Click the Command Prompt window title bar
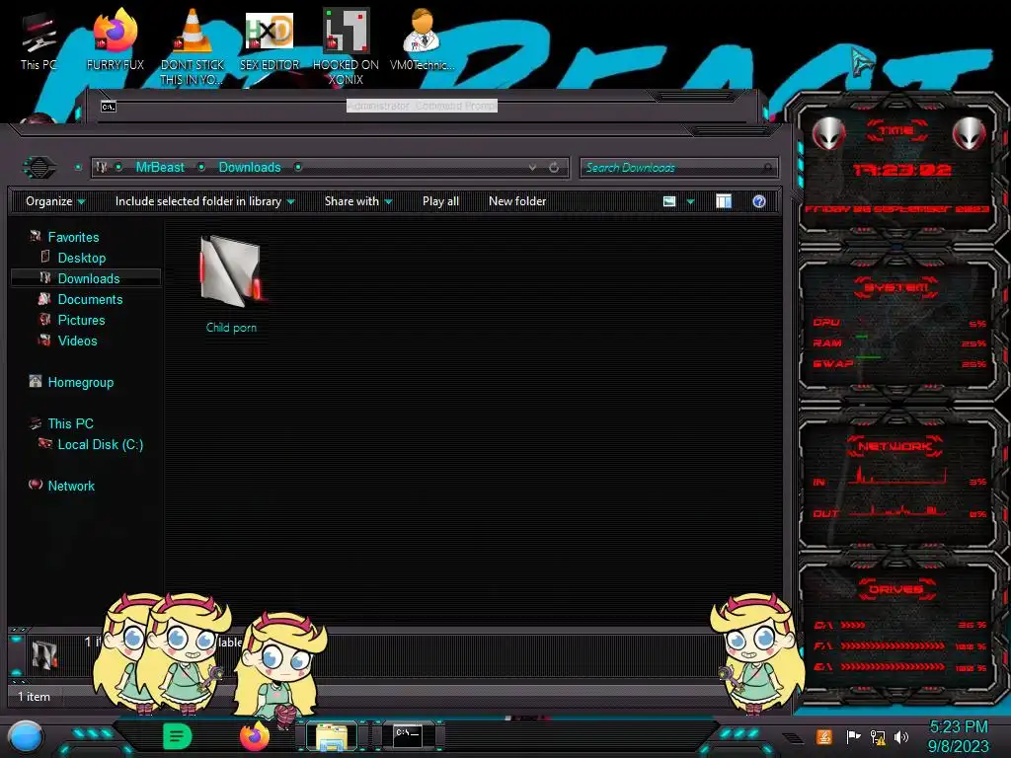This screenshot has width=1011, height=758. click(x=422, y=106)
